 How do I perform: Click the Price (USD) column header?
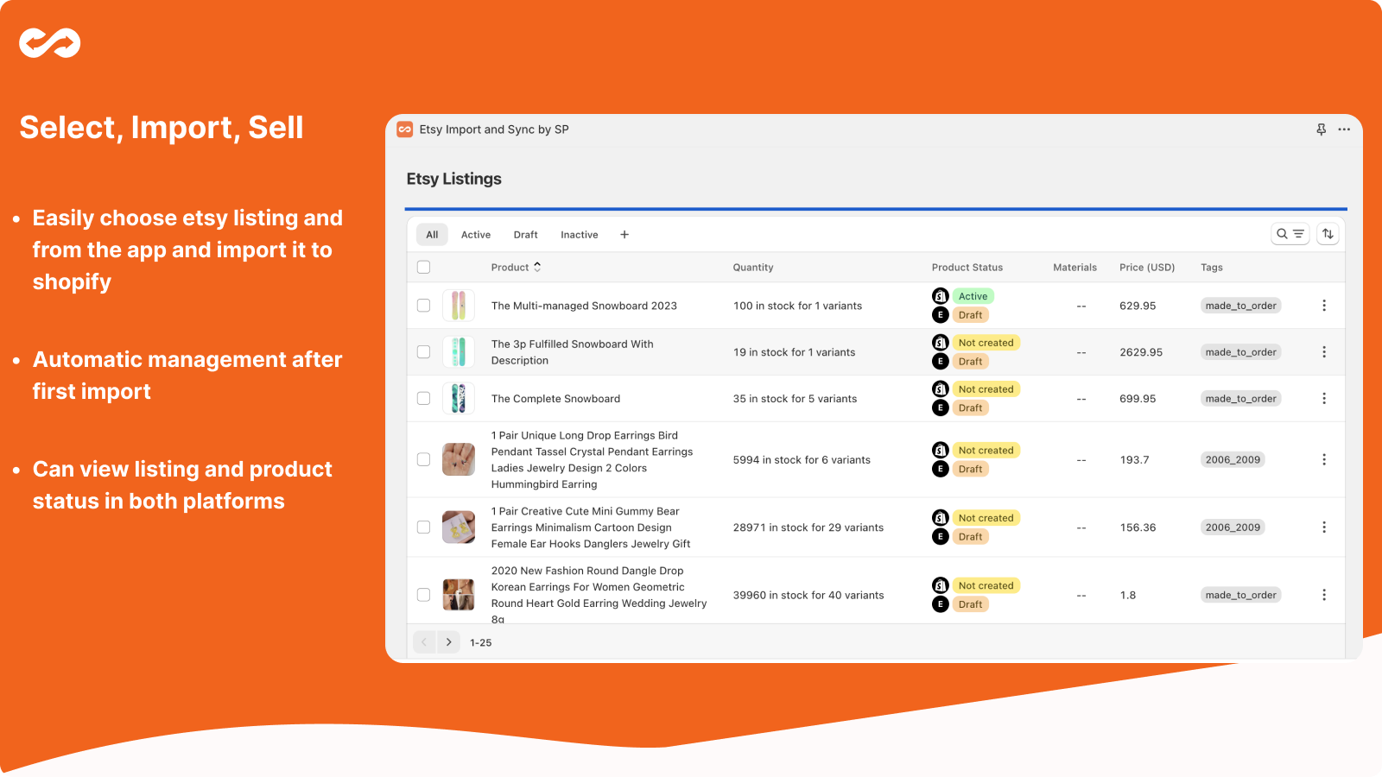click(1147, 268)
